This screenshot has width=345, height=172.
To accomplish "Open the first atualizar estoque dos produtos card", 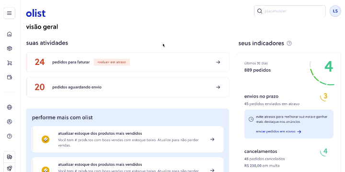I will 127,140.
